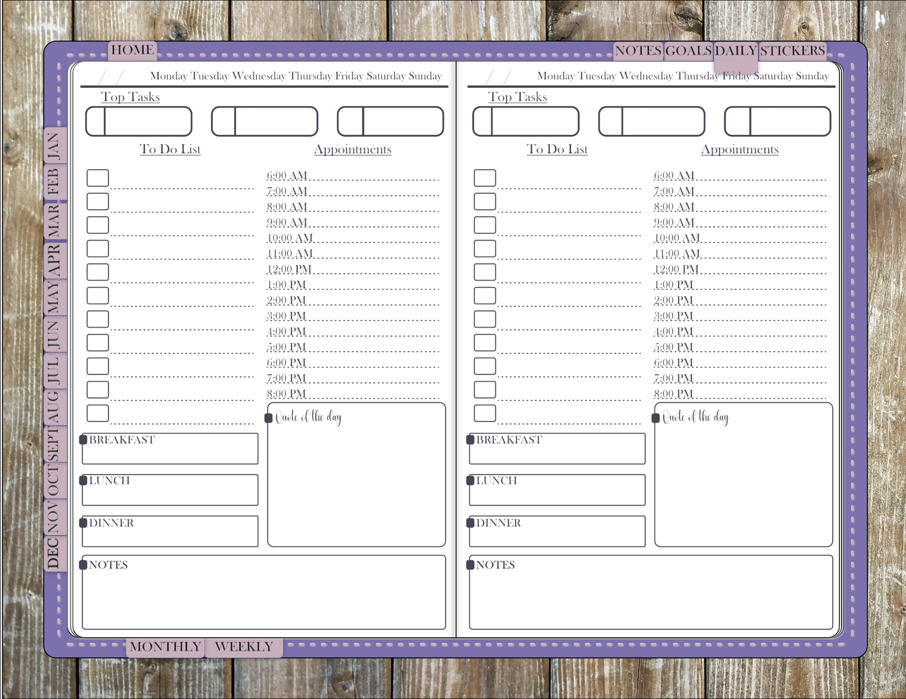Jump to the AUG month tab
Screen dimensions: 906x699
(54, 407)
